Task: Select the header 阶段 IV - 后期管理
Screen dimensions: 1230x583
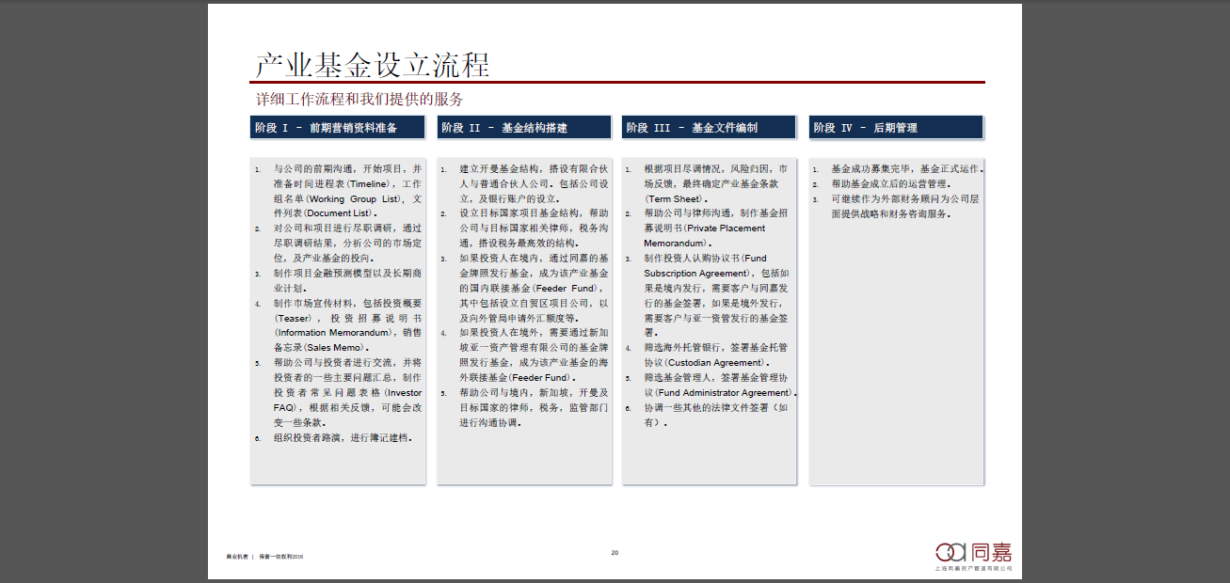Action: pyautogui.click(x=896, y=128)
